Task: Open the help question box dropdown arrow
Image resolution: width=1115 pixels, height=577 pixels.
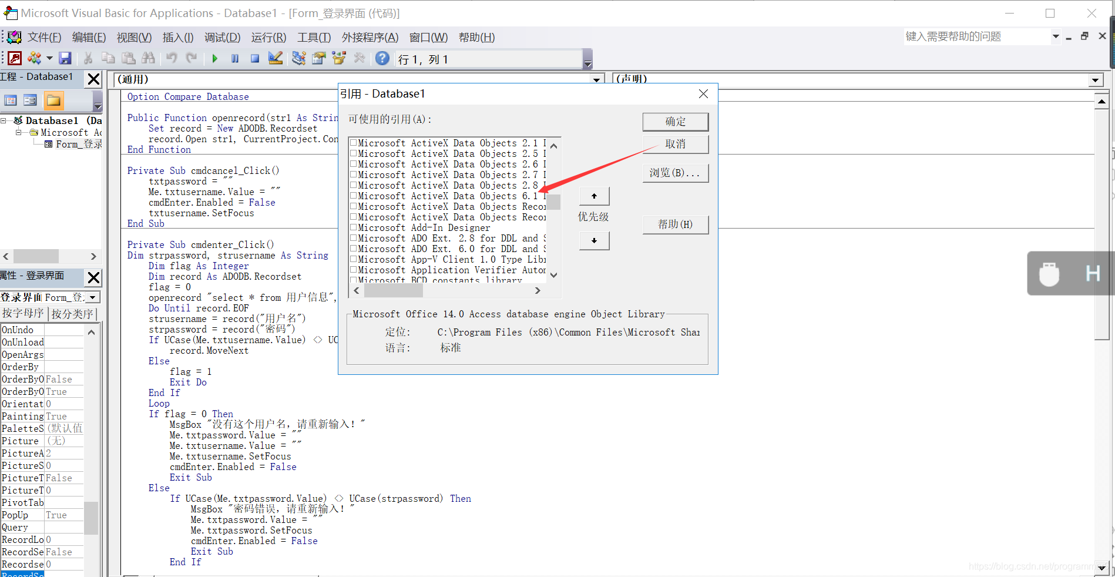Action: click(1056, 36)
